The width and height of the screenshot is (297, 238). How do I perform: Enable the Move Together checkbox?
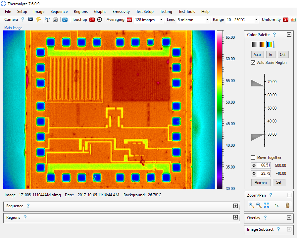point(253,158)
